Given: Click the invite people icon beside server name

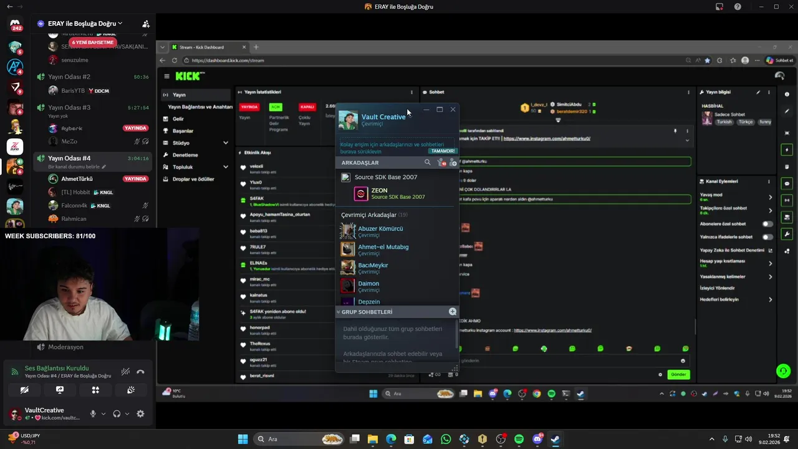Looking at the screenshot, I should [146, 24].
